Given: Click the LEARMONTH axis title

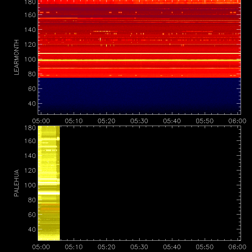Looking at the screenshot, I should coord(16,57).
